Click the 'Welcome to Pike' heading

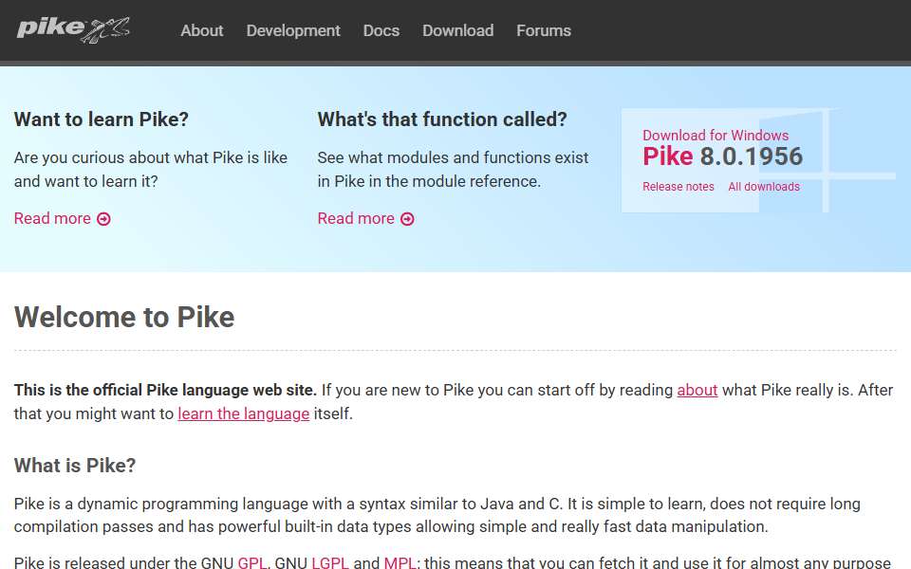(124, 317)
